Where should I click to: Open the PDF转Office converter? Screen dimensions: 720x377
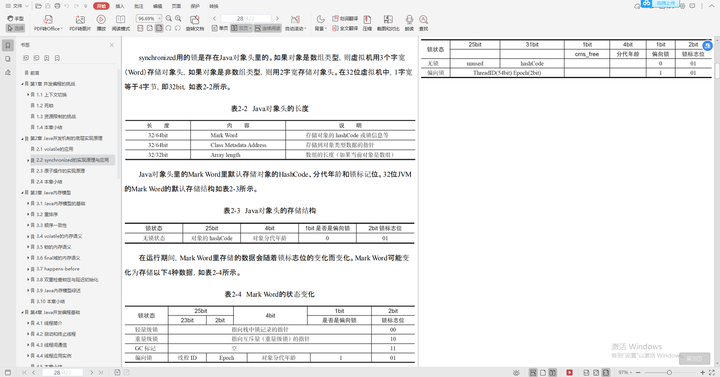click(48, 23)
